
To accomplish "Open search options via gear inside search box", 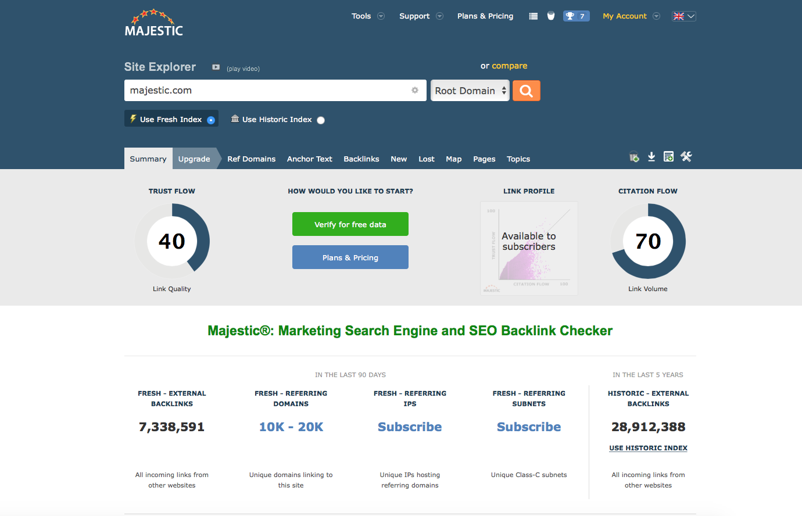I will tap(414, 90).
